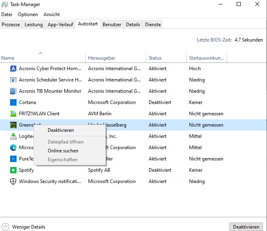Open the Dienste tab

click(x=153, y=25)
